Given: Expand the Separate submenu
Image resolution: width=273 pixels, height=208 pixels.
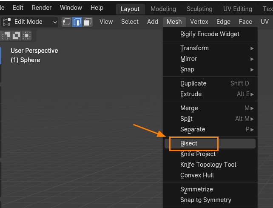Looking at the screenshot, I should coord(210,129).
